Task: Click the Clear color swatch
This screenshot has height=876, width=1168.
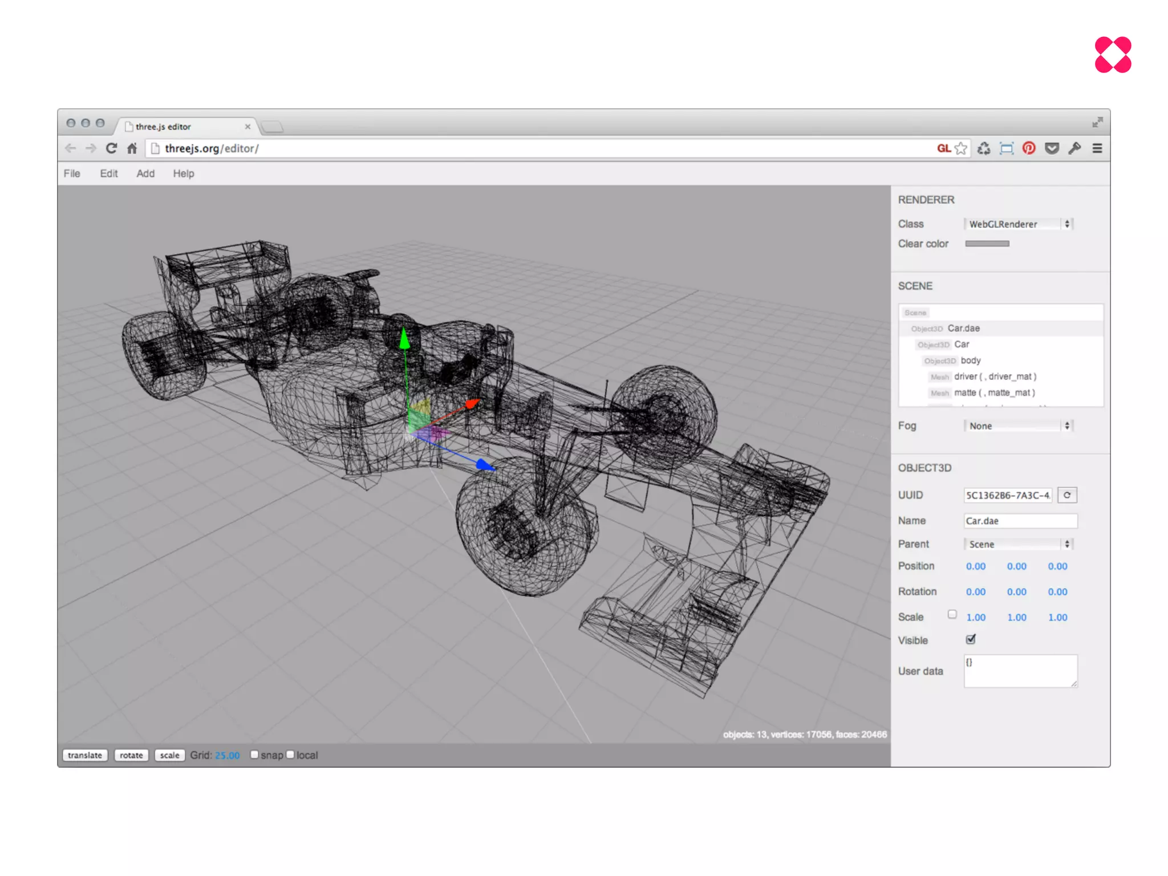Action: tap(987, 244)
